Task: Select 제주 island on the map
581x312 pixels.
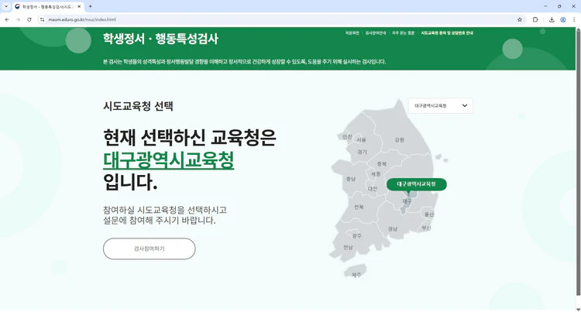Action: click(x=356, y=274)
